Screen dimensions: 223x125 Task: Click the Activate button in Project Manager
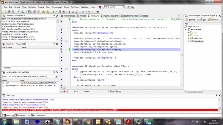pos(191,20)
